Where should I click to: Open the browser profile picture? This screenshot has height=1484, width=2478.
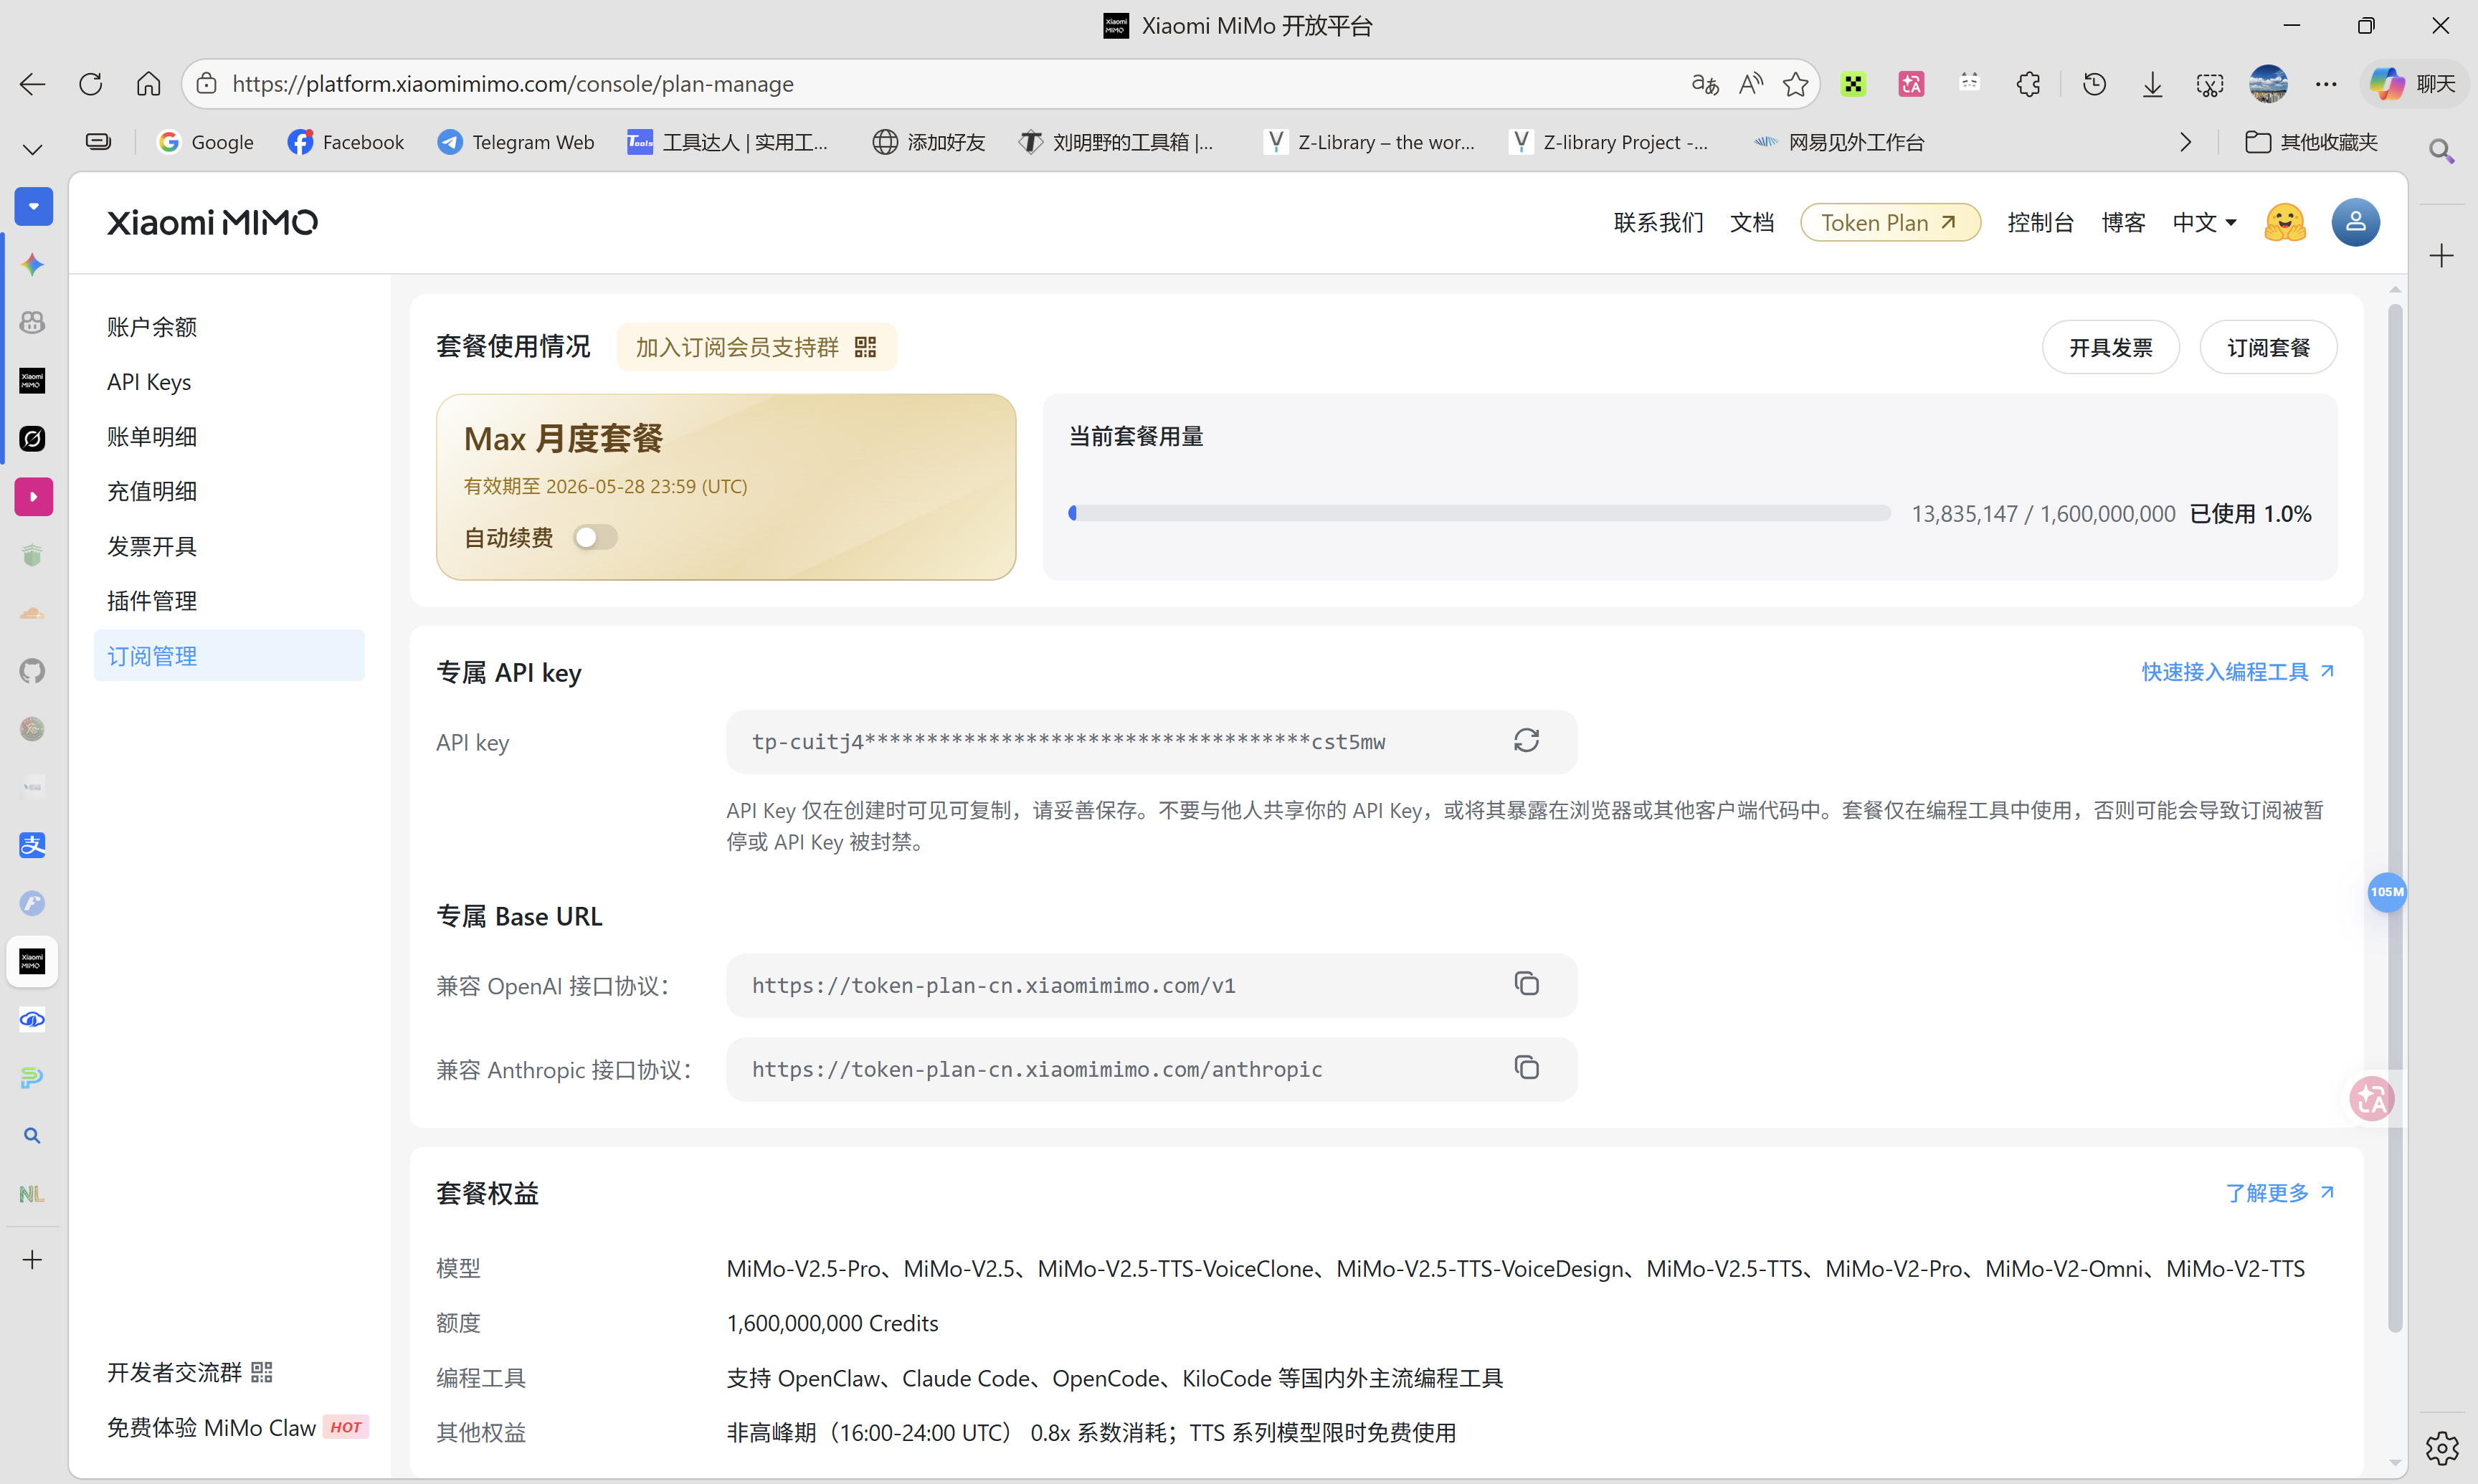point(2268,84)
